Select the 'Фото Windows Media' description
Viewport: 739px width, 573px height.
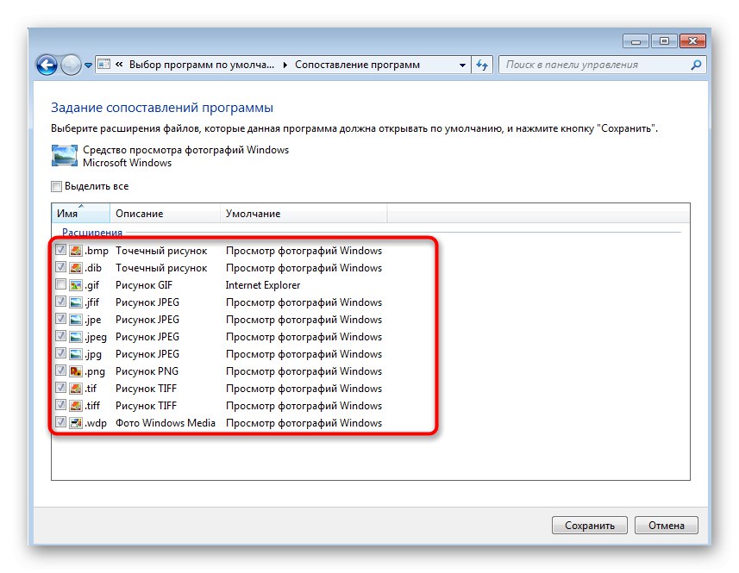click(x=166, y=423)
